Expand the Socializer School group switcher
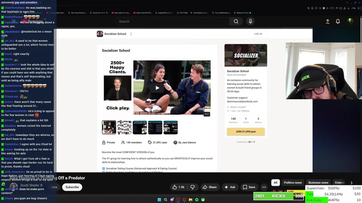 click(131, 34)
